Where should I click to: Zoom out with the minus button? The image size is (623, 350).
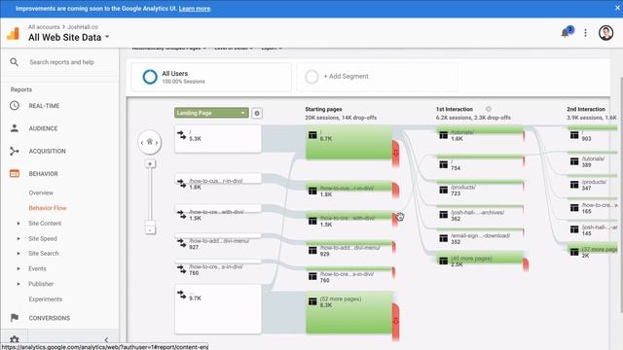pyautogui.click(x=150, y=229)
